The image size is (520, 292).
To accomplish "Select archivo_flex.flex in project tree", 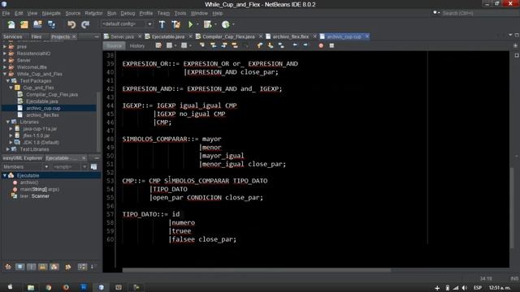I will [x=42, y=115].
